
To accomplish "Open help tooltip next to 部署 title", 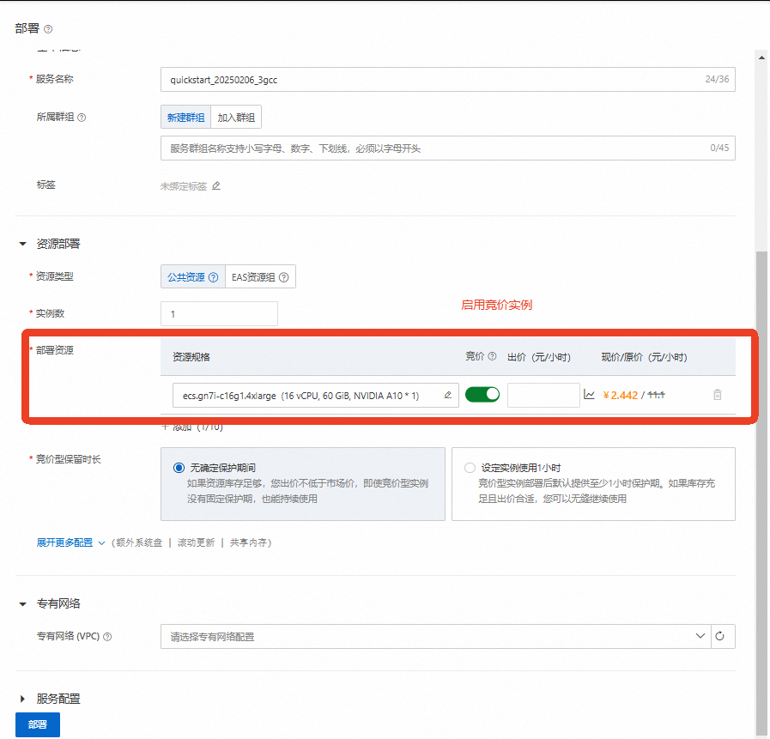I will [x=47, y=28].
